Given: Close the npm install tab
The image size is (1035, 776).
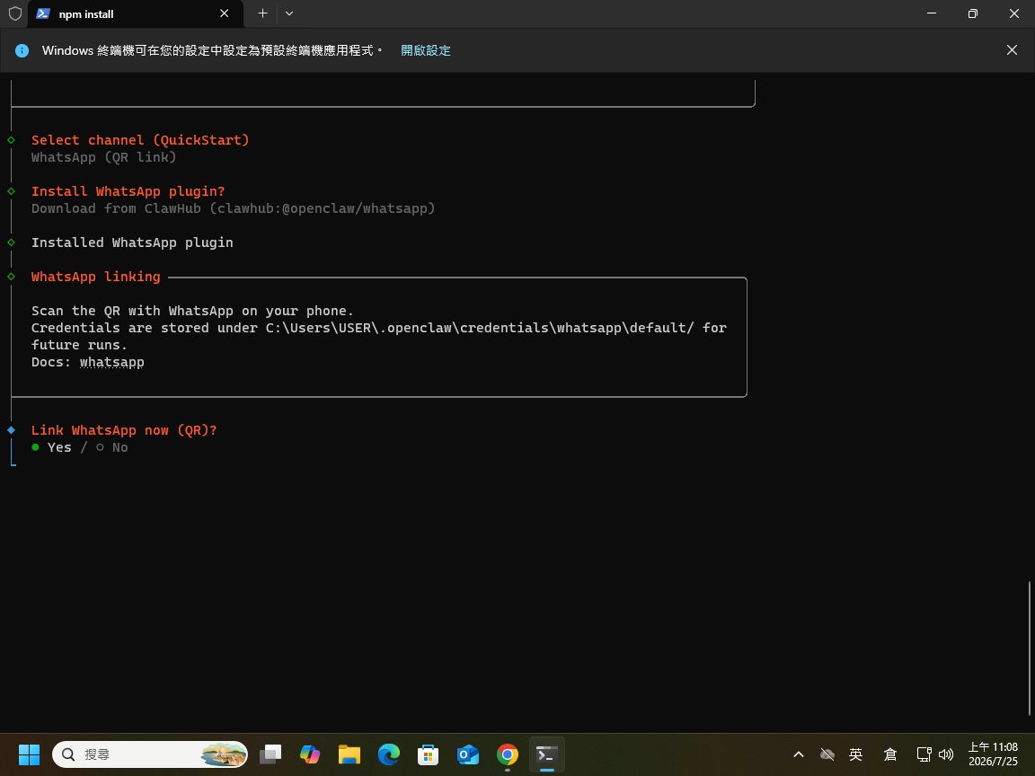Looking at the screenshot, I should tap(225, 13).
